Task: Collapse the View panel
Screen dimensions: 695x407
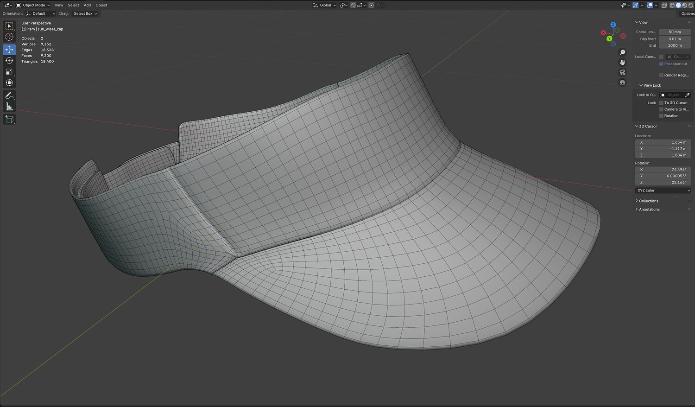Action: (641, 22)
